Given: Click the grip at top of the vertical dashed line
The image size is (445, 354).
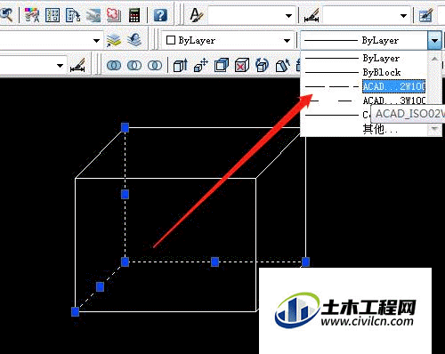Looking at the screenshot, I should 125,127.
